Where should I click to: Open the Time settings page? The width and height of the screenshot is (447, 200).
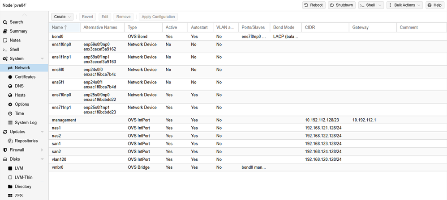(19, 113)
